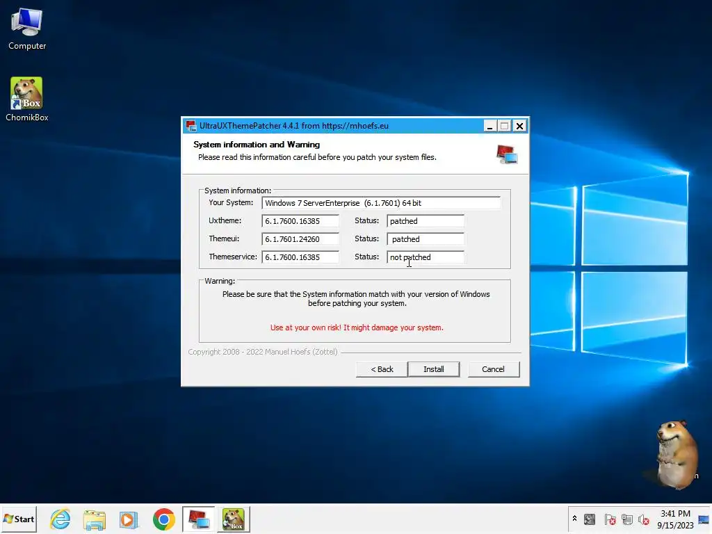
Task: Click the Themeservice status 'not patched' field
Action: click(426, 257)
